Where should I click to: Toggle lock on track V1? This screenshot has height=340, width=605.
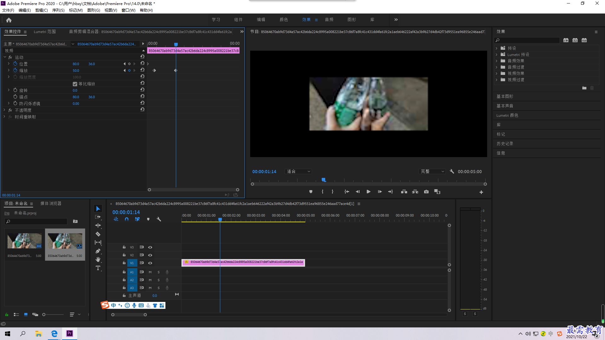[124, 263]
